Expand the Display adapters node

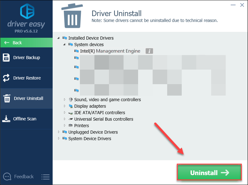tap(65, 106)
